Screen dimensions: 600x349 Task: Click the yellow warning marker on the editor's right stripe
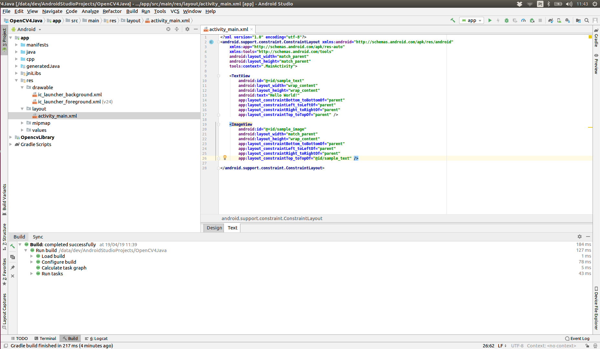click(x=590, y=128)
